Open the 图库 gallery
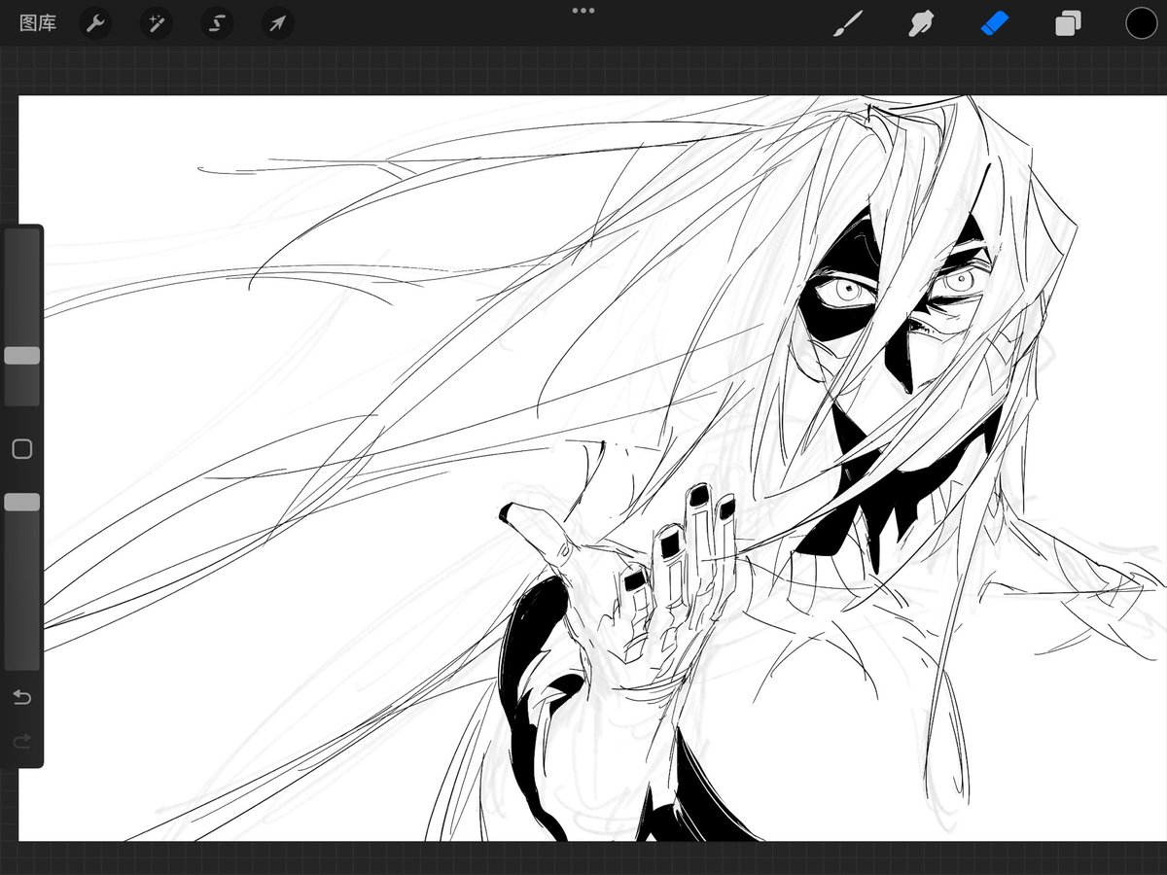The image size is (1167, 875). pyautogui.click(x=38, y=23)
